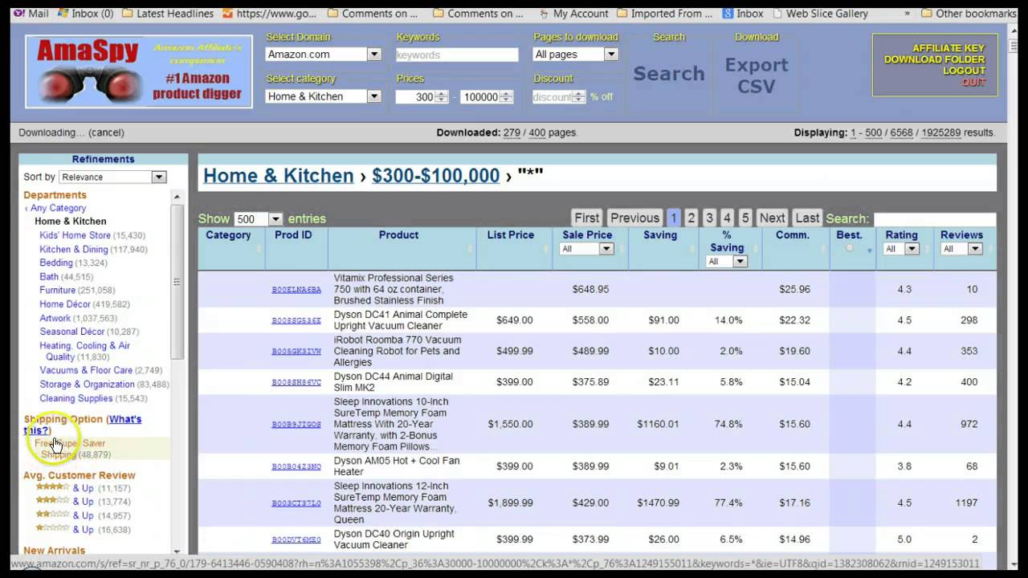This screenshot has width=1028, height=578.
Task: Click the Previous page button
Action: (x=634, y=218)
